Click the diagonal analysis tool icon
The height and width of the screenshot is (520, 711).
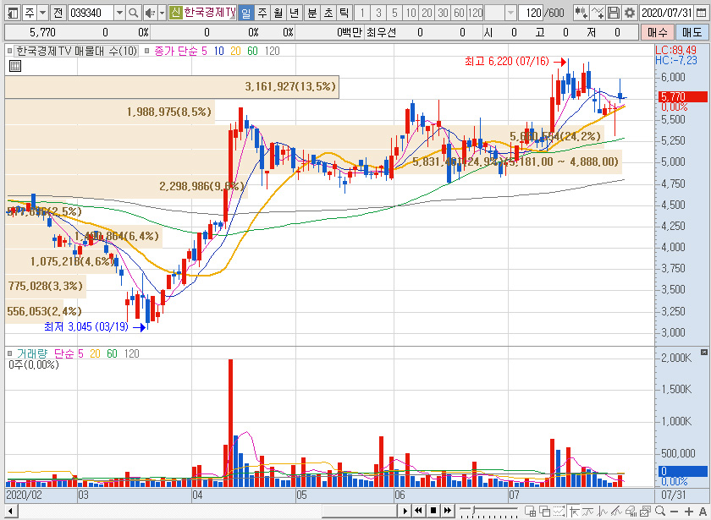click(x=616, y=511)
